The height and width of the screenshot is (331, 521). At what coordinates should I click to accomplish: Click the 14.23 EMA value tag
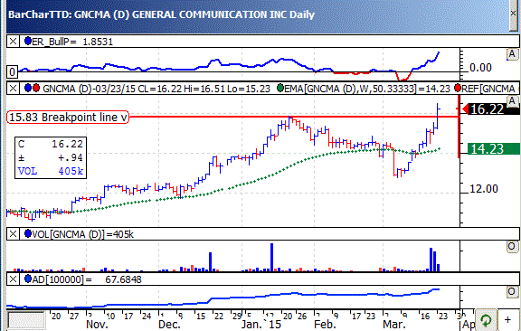pyautogui.click(x=493, y=148)
